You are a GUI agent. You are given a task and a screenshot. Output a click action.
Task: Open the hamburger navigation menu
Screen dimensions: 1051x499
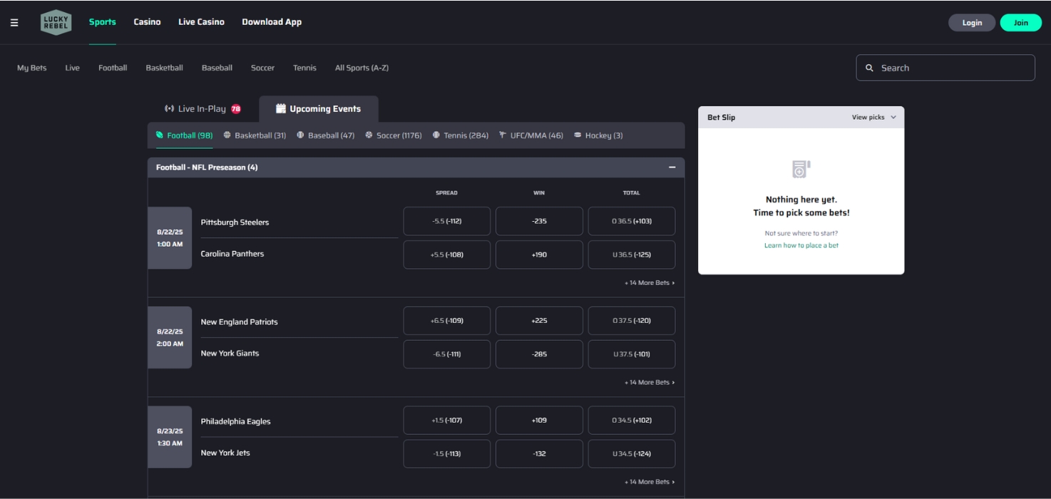[x=13, y=21]
